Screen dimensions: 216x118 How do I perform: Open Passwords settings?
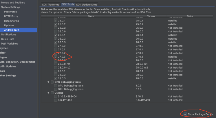pos(10,12)
